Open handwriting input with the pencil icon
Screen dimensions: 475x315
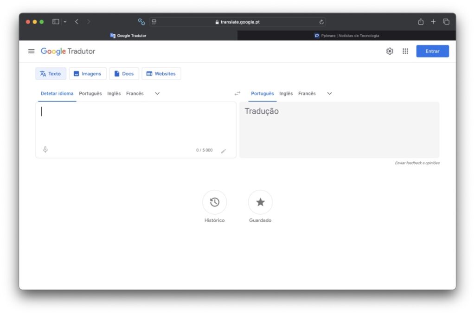click(223, 151)
